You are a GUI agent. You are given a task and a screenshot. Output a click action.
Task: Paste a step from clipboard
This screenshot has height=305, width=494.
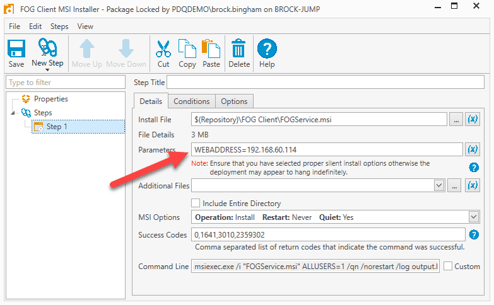click(x=211, y=53)
